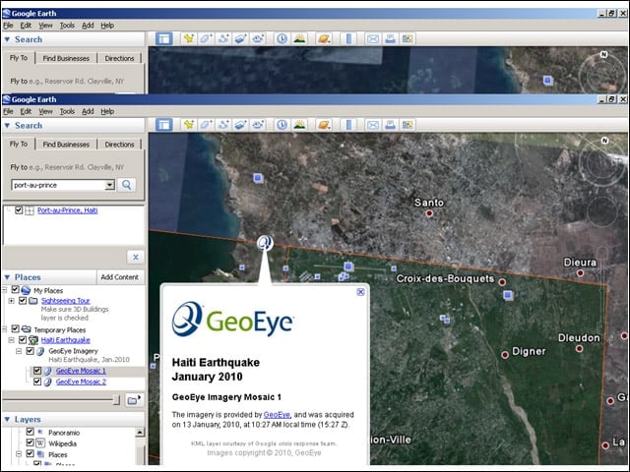Switch to Directions tab in front window

click(x=119, y=145)
